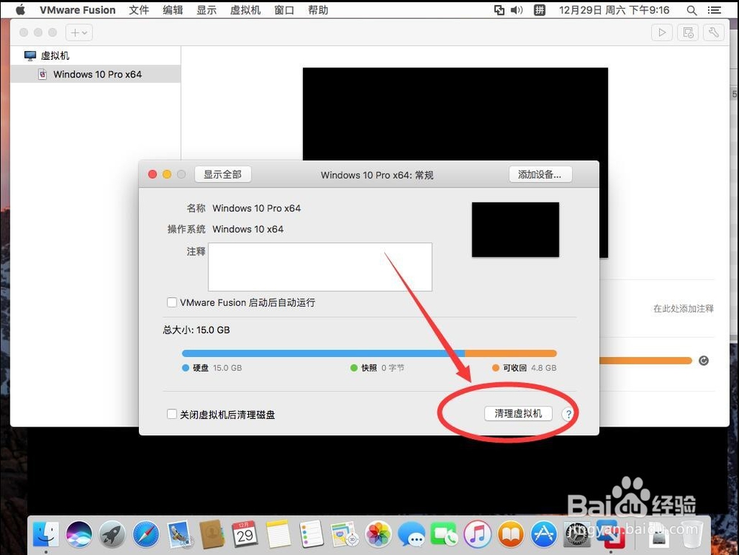The image size is (739, 555).
Task: Open Messages from the Dock
Action: tap(411, 534)
